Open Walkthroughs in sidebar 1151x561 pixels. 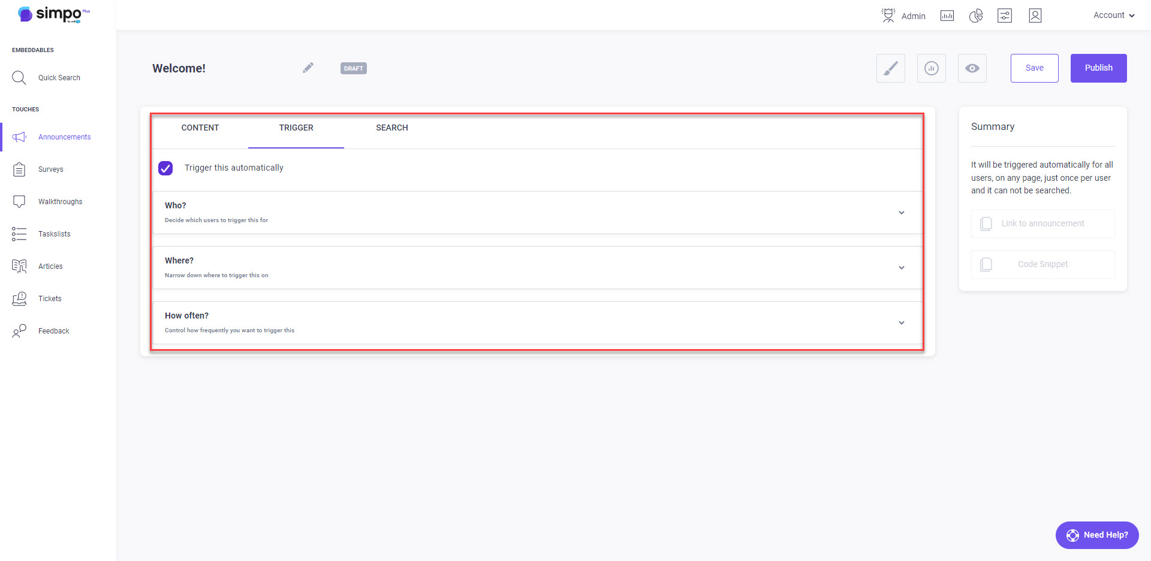click(61, 202)
